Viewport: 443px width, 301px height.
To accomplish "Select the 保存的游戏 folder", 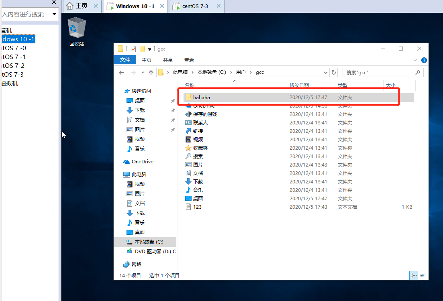I will tap(299, 114).
